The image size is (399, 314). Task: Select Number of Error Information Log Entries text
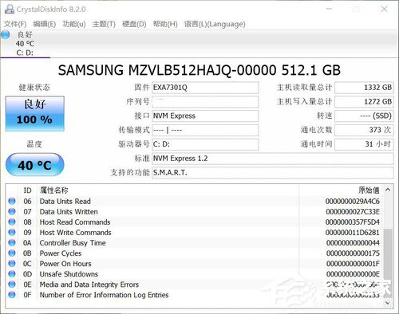(x=104, y=295)
